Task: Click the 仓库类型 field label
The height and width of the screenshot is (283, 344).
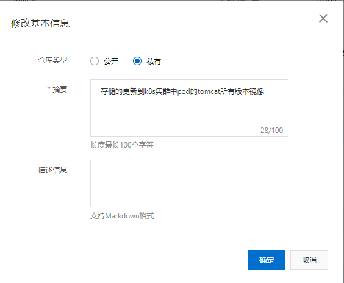Action: pyautogui.click(x=52, y=60)
